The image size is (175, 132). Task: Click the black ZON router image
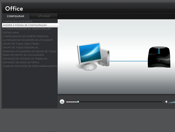159,57
